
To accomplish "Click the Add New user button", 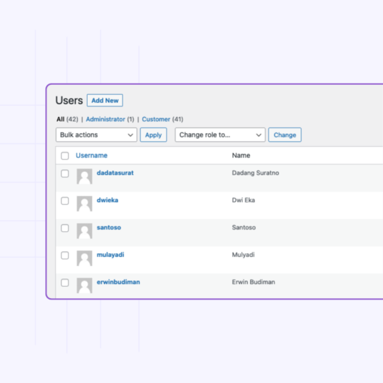I will click(x=104, y=100).
